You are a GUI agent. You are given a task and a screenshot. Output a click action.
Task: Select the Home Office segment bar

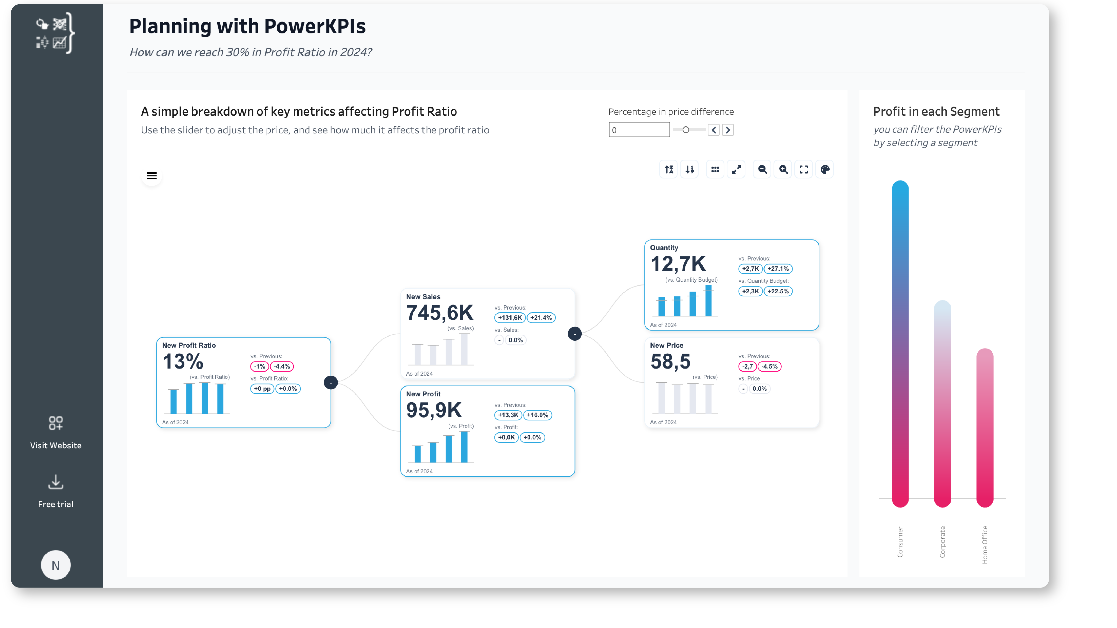tap(984, 427)
